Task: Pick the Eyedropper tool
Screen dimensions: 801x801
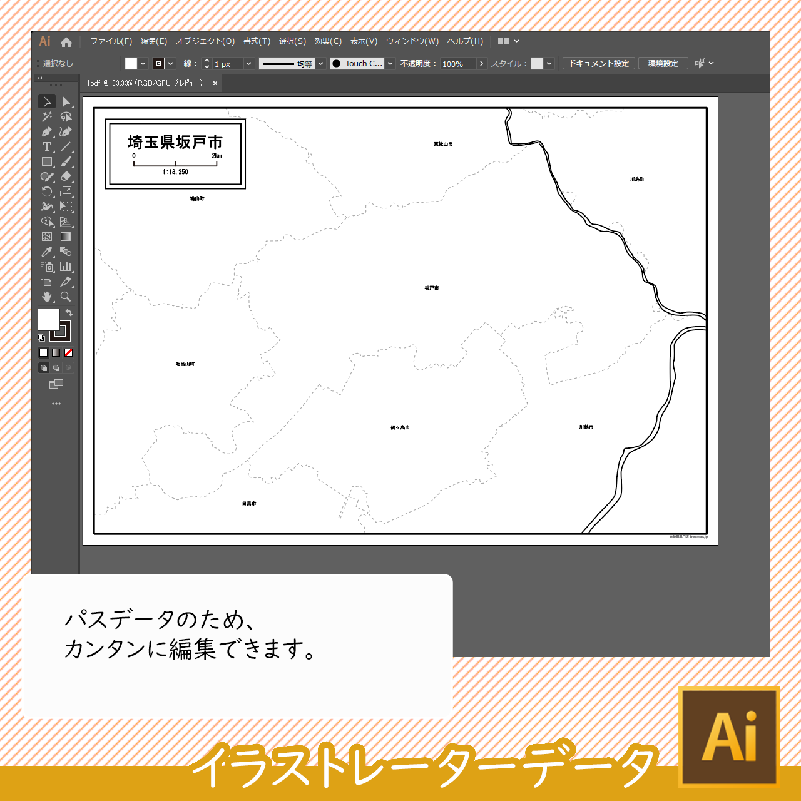Action: [x=47, y=252]
